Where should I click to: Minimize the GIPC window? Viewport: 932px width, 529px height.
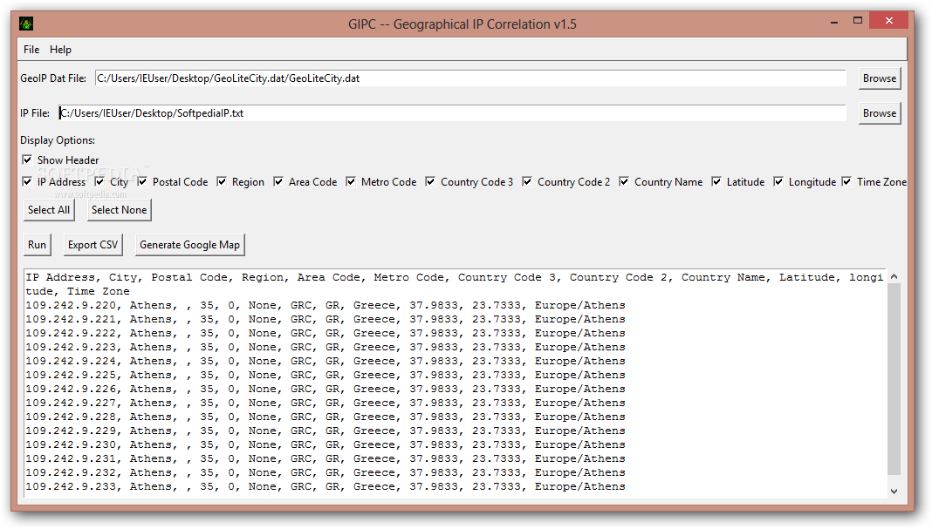834,22
